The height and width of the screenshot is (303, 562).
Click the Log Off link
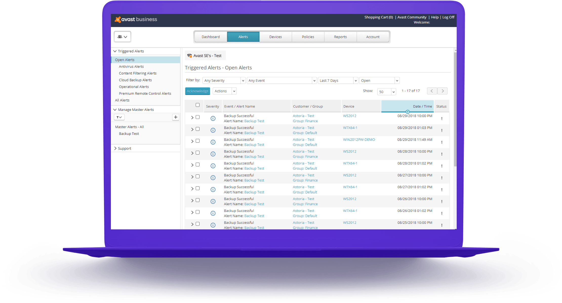click(x=448, y=17)
